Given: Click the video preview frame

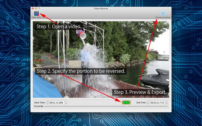Looking at the screenshot, I should coord(101,59).
